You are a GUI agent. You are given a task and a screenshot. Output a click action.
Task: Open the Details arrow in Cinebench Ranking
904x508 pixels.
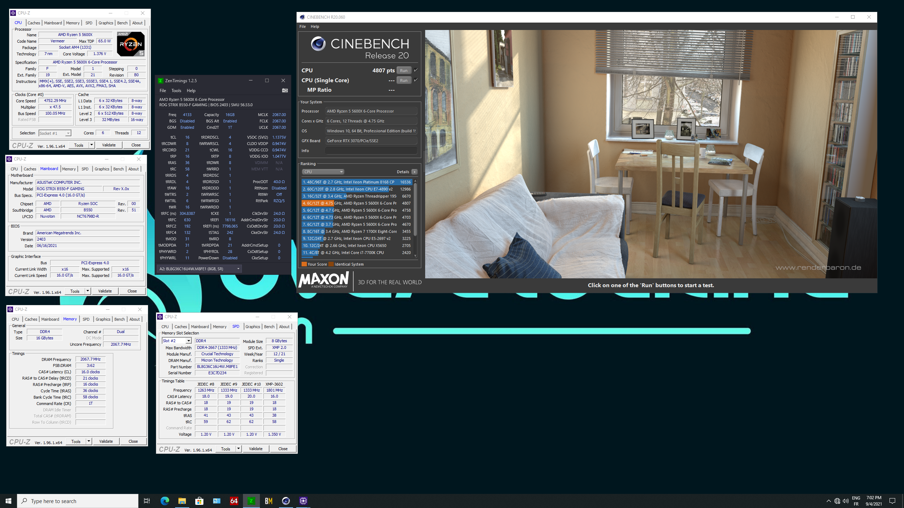click(415, 172)
